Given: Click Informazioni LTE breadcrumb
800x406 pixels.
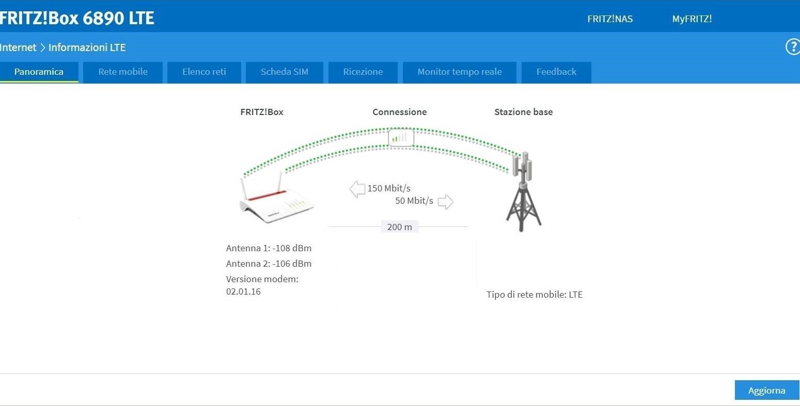Looking at the screenshot, I should (x=87, y=47).
